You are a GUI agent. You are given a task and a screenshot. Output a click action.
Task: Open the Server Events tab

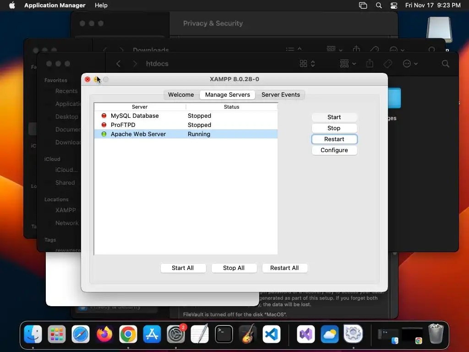tap(280, 94)
